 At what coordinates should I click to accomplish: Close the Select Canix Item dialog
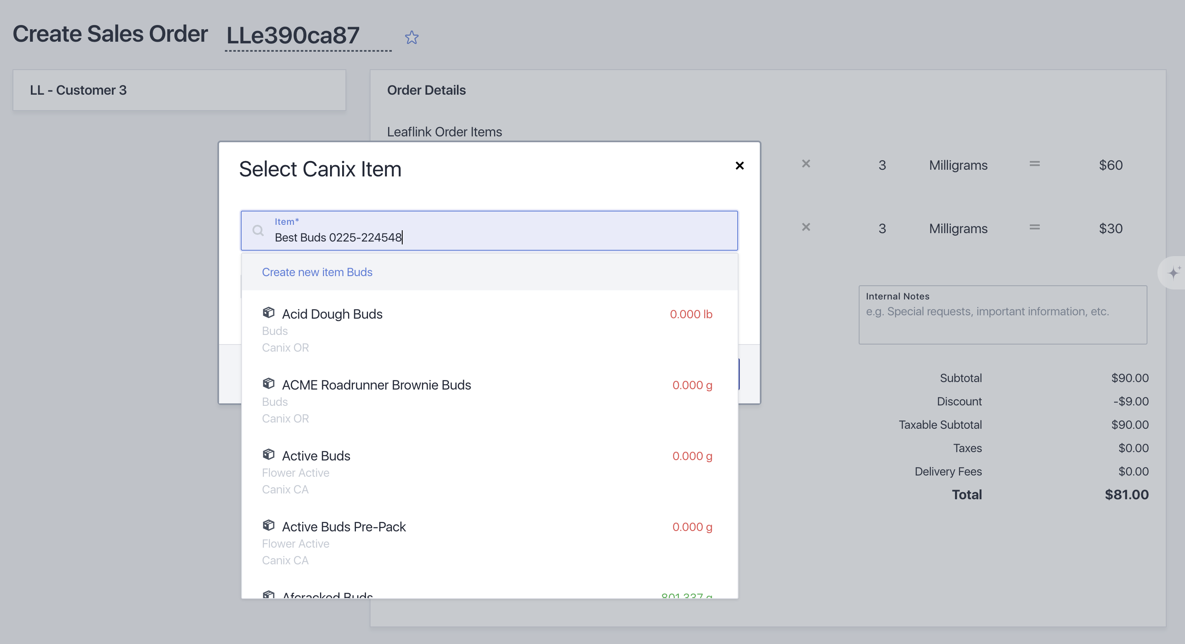tap(739, 166)
